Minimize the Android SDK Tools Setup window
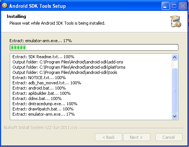 click(165, 6)
